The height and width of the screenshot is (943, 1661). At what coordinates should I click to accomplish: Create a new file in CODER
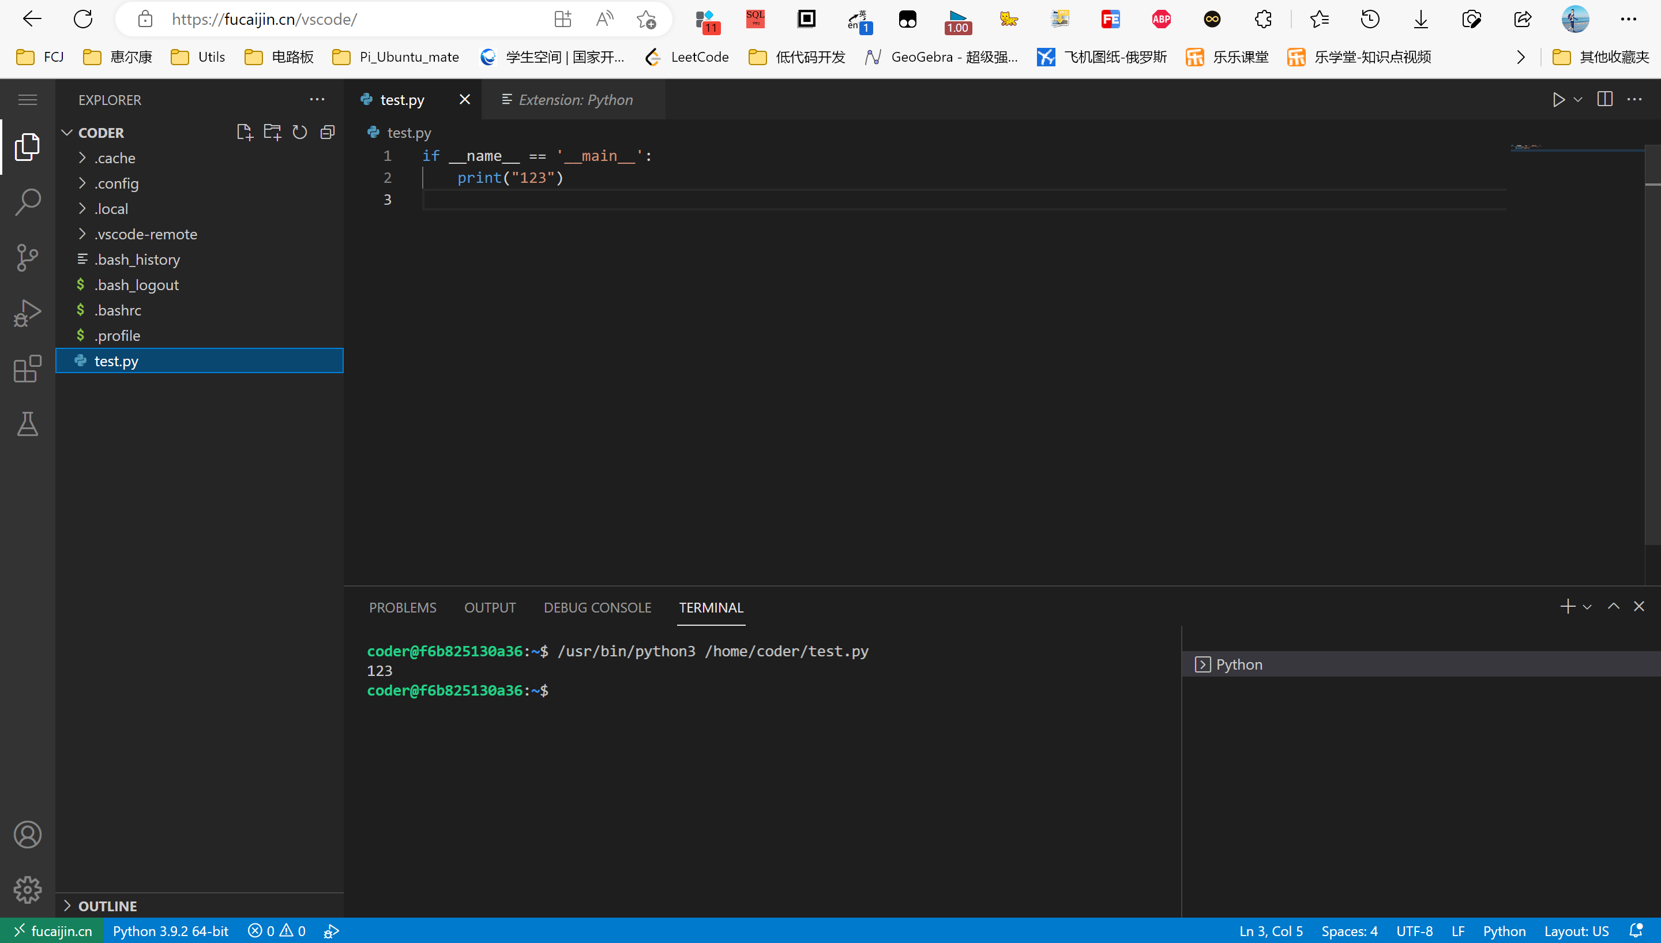pyautogui.click(x=244, y=132)
